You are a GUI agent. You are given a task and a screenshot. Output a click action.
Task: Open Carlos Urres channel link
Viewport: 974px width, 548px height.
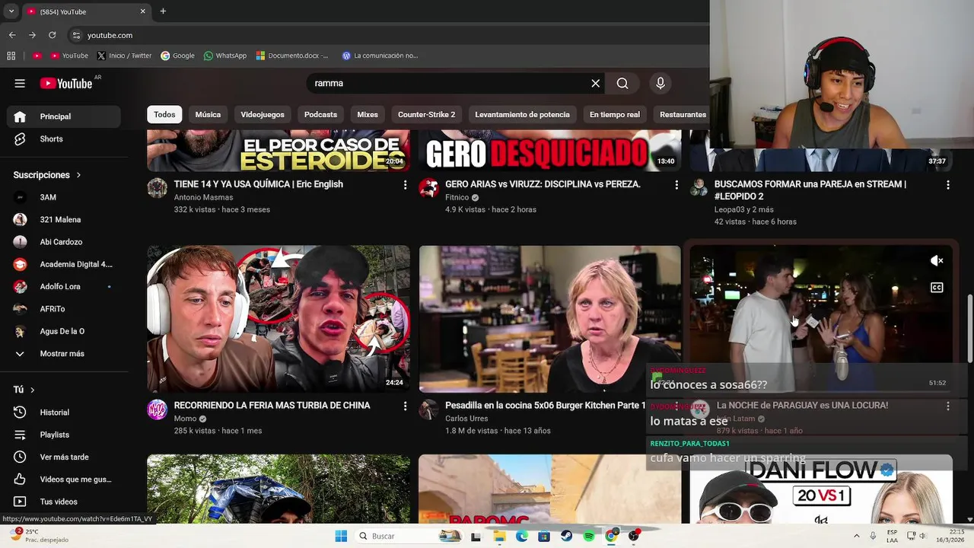click(469, 419)
